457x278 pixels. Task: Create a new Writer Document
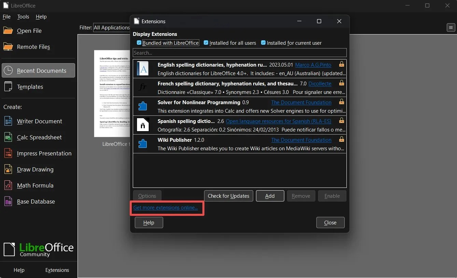39,121
